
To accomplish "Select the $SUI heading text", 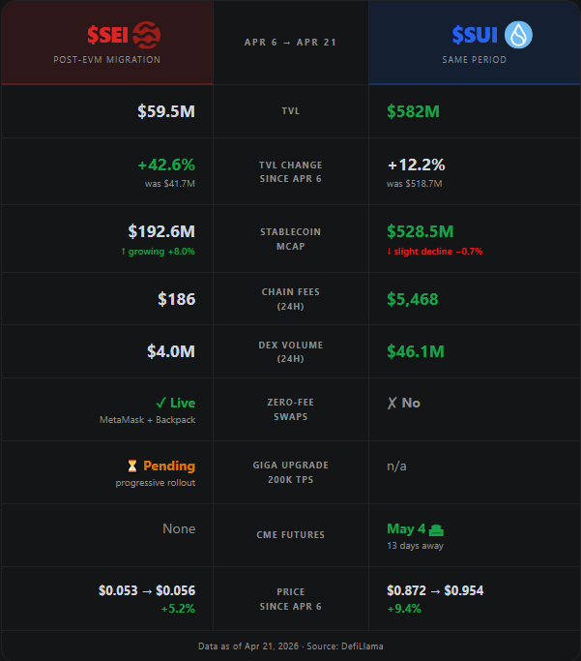I will click(x=475, y=35).
